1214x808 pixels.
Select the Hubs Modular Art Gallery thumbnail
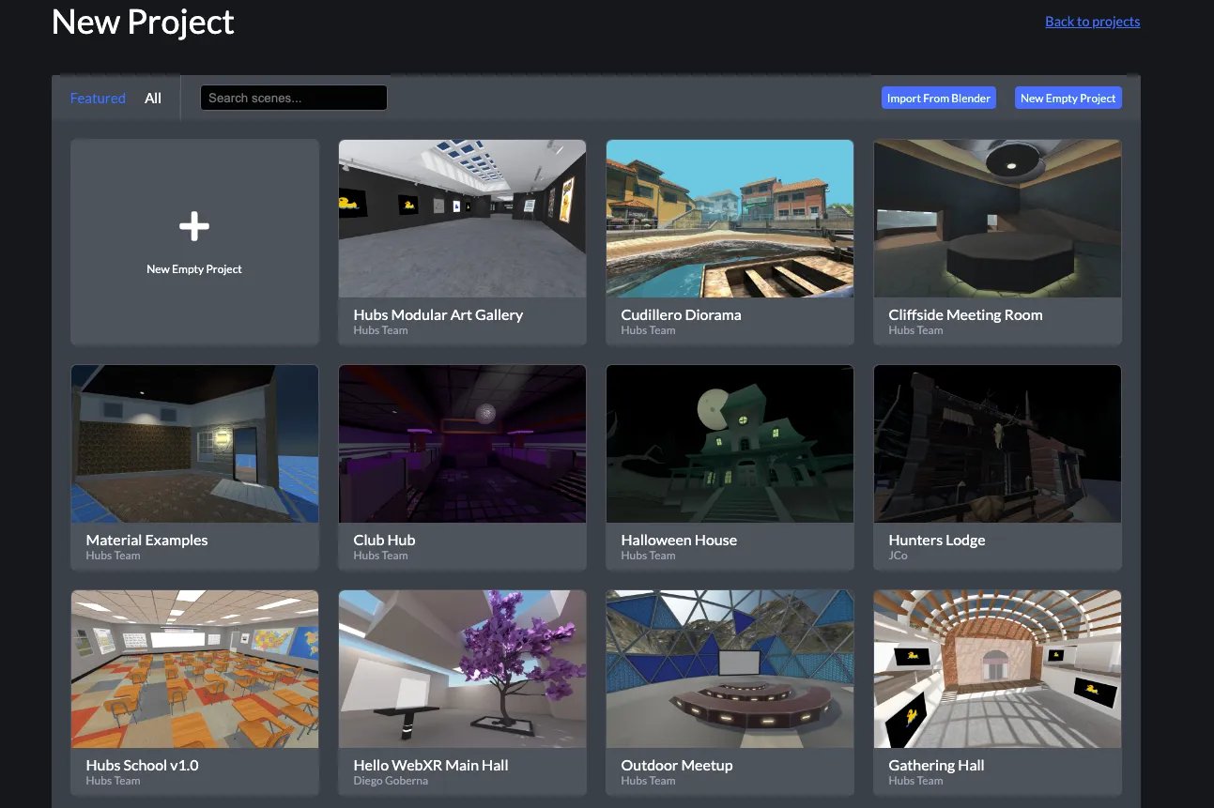tap(462, 219)
